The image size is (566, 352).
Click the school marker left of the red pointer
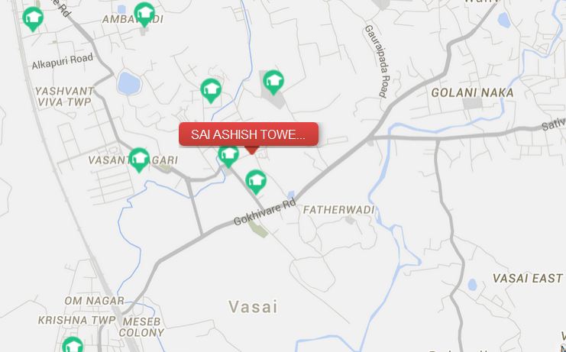(x=228, y=154)
